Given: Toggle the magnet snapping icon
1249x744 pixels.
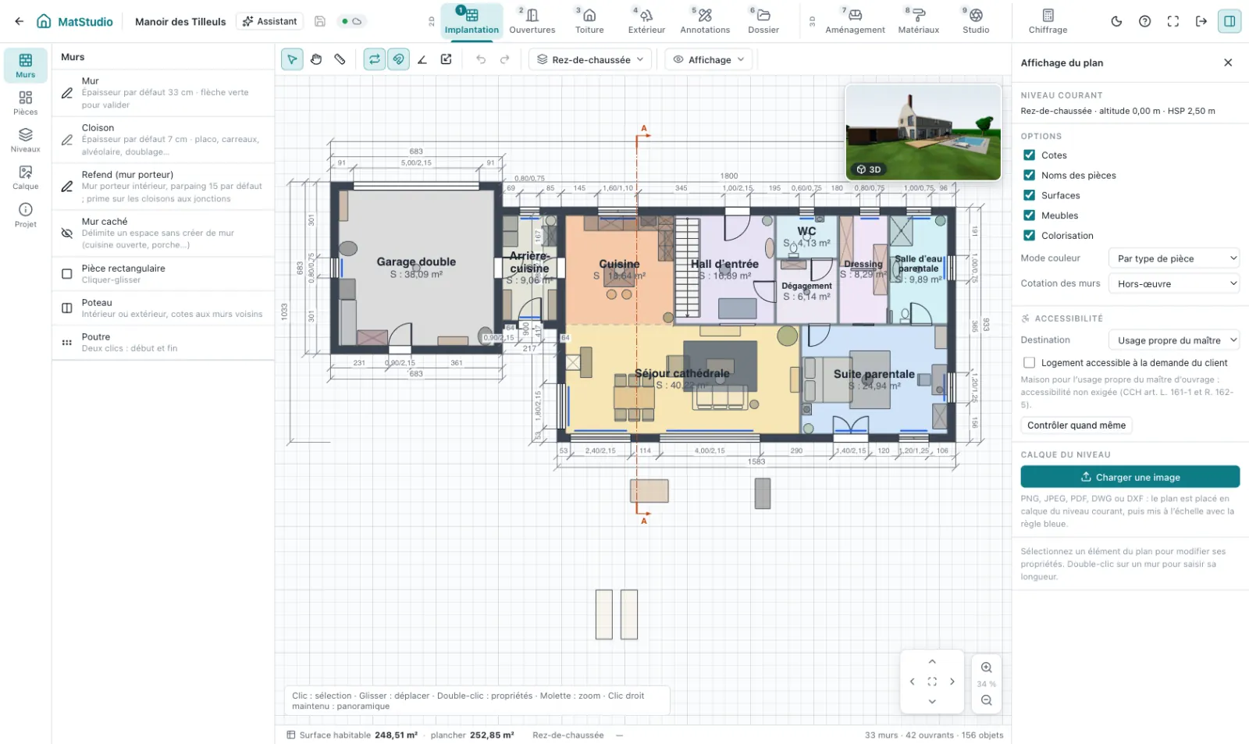Looking at the screenshot, I should click(399, 59).
